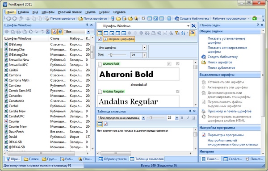This screenshot has height=171, width=268.
Task: Select the second list view icon
Action: point(106,33)
